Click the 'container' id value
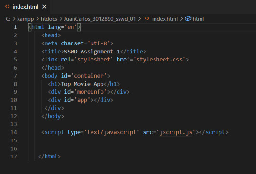The width and height of the screenshot is (256, 174). 89,76
